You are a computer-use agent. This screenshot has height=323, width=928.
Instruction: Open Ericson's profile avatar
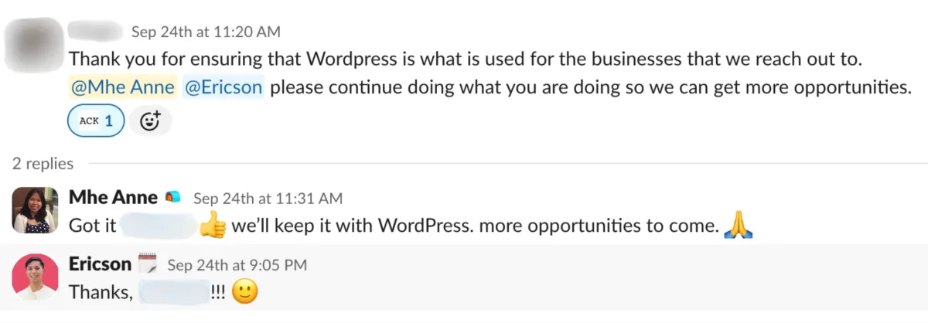[36, 277]
